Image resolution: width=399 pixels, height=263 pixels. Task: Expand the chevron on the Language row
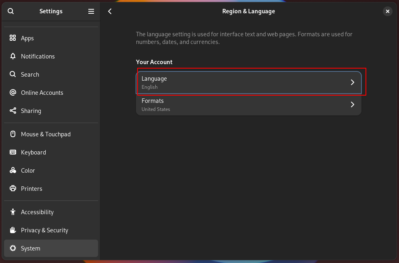click(x=352, y=82)
